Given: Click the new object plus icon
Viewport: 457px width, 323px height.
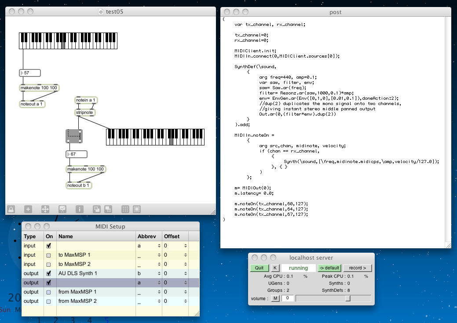Looking at the screenshot, I should pyautogui.click(x=28, y=210).
